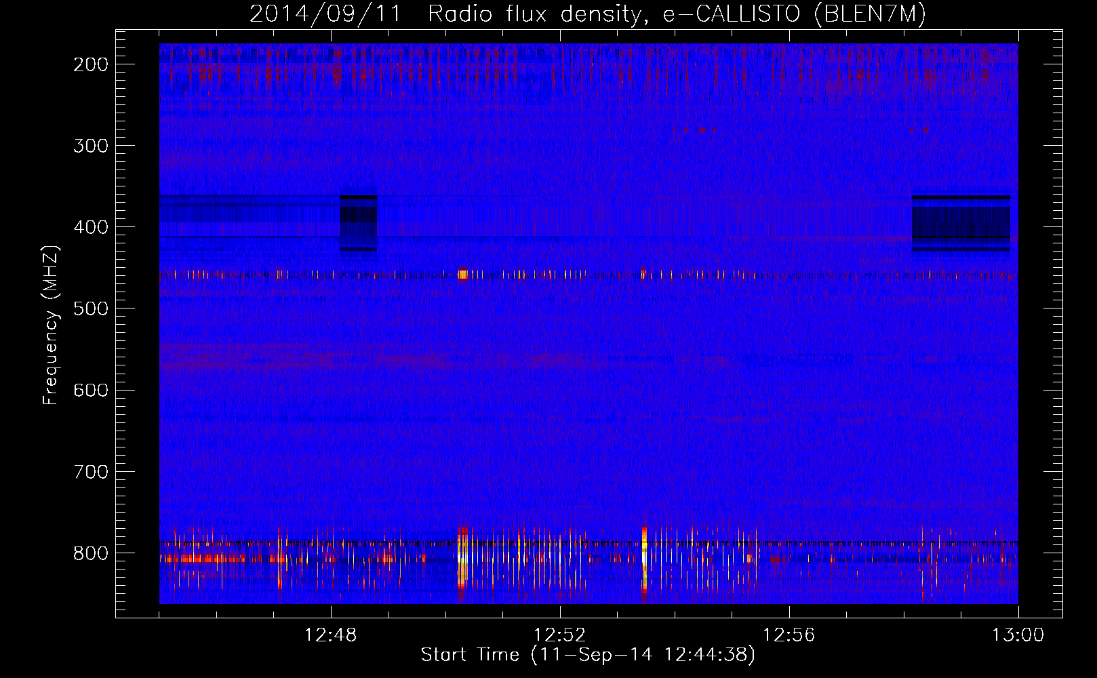Click the 'Start Time (11-Sep-14 12:44:38)' label

click(588, 655)
